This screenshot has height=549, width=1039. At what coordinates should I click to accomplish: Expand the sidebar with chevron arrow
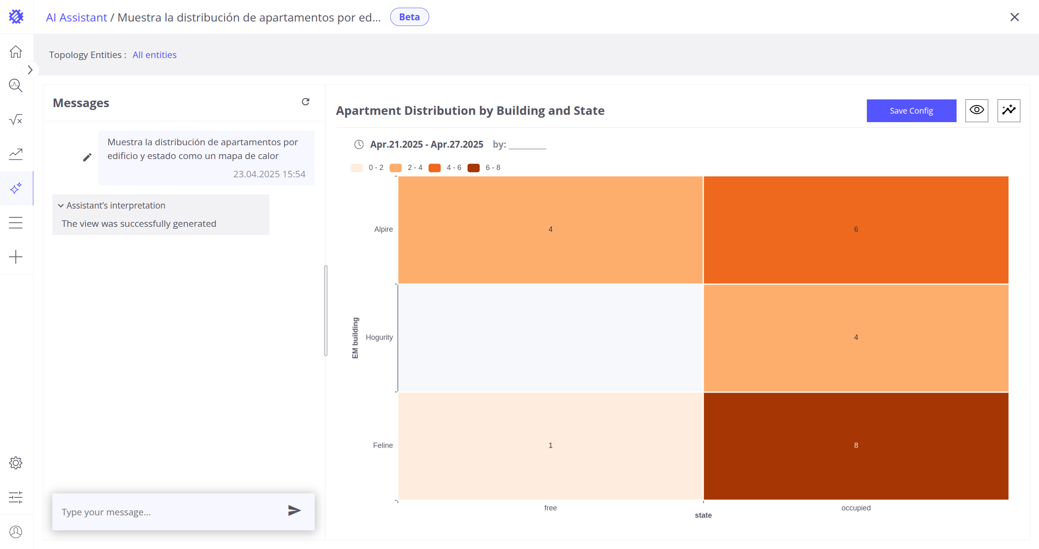[x=30, y=70]
